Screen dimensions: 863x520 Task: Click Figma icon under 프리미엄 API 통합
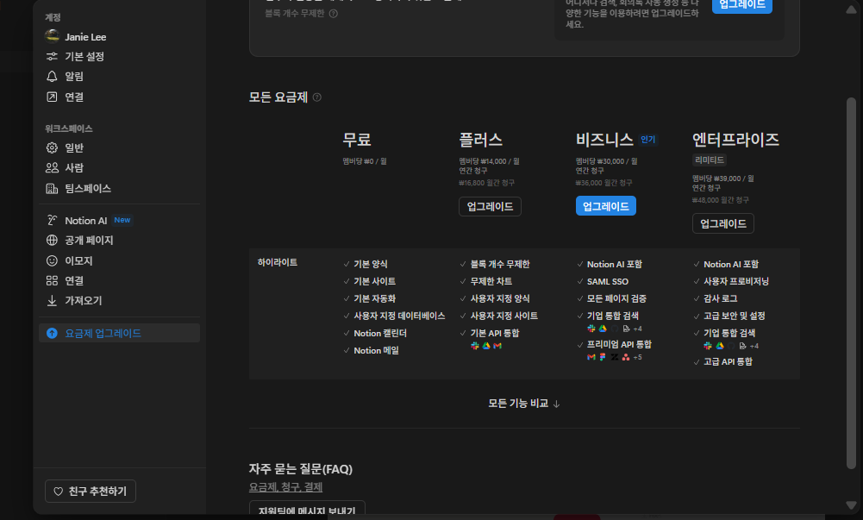pyautogui.click(x=603, y=357)
